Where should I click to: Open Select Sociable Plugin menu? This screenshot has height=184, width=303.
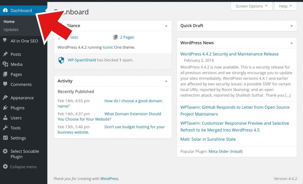(x=25, y=154)
